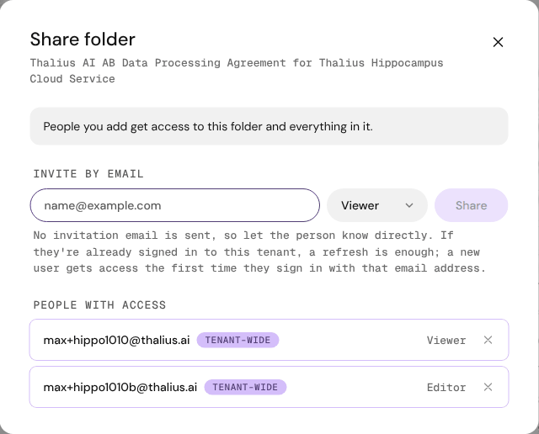Click the "People you add get access" notice
Screen dimensions: 539x434
(x=269, y=126)
